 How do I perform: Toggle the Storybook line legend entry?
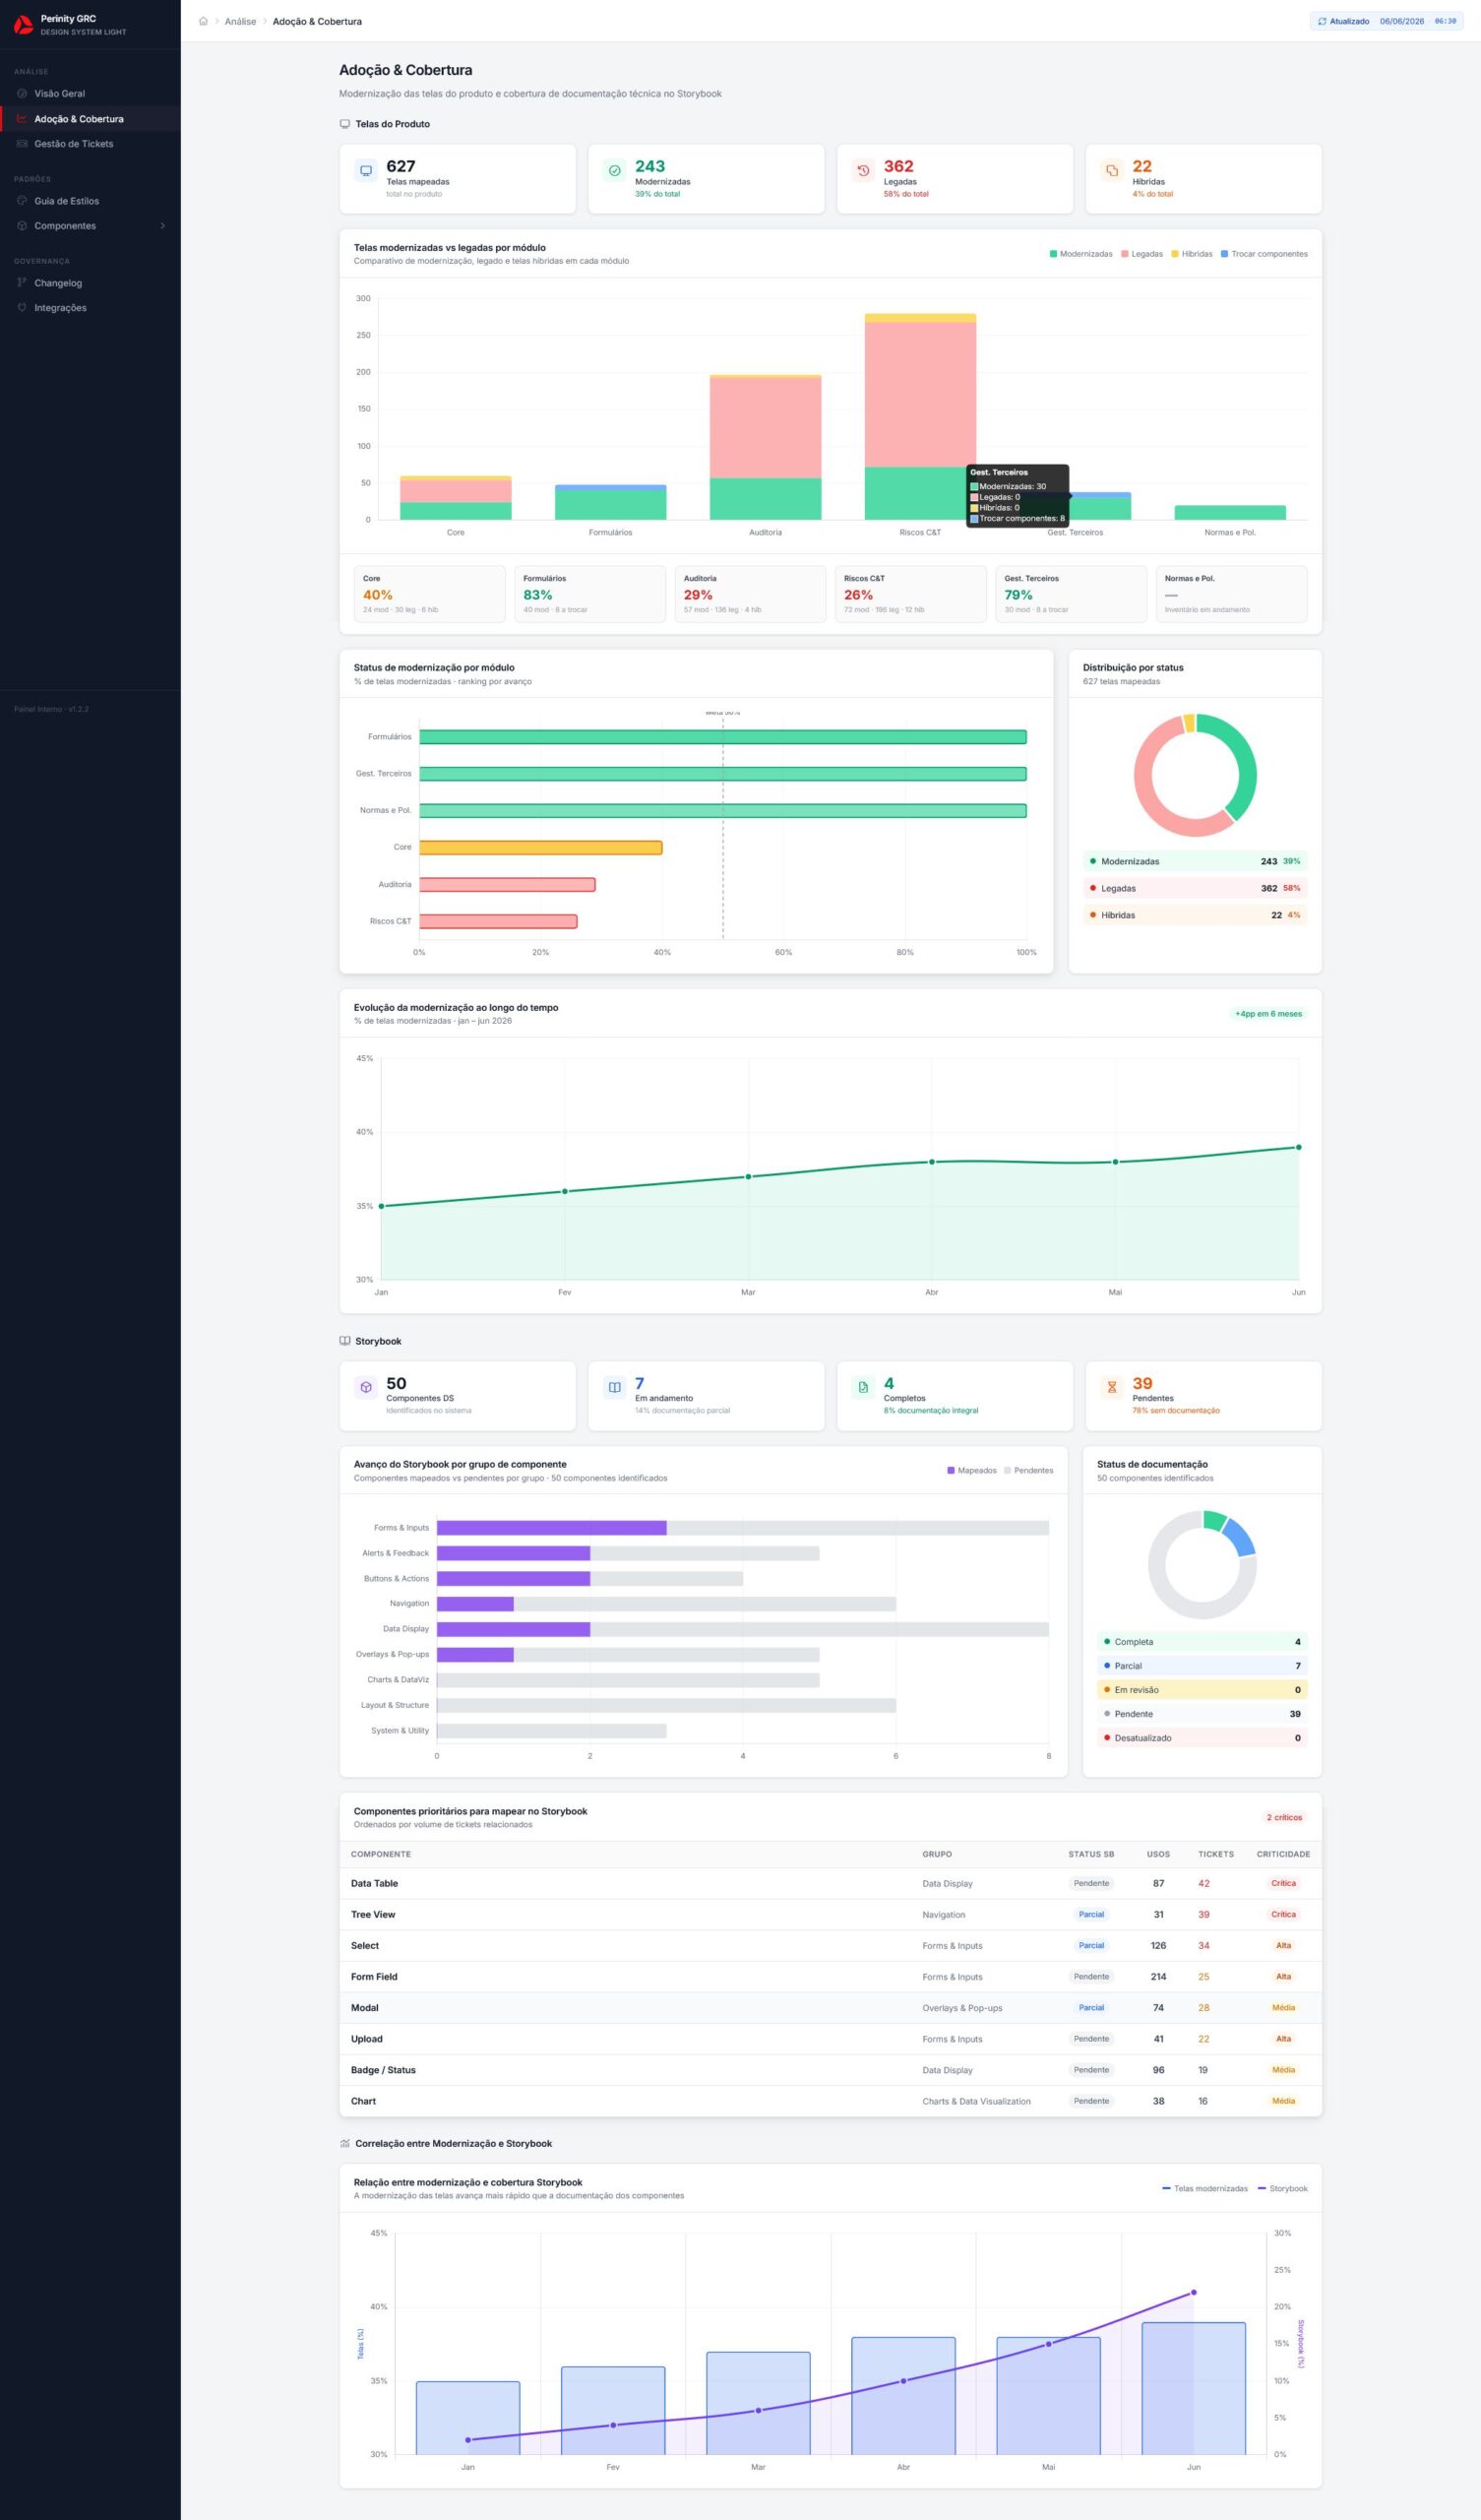pyautogui.click(x=1283, y=2188)
